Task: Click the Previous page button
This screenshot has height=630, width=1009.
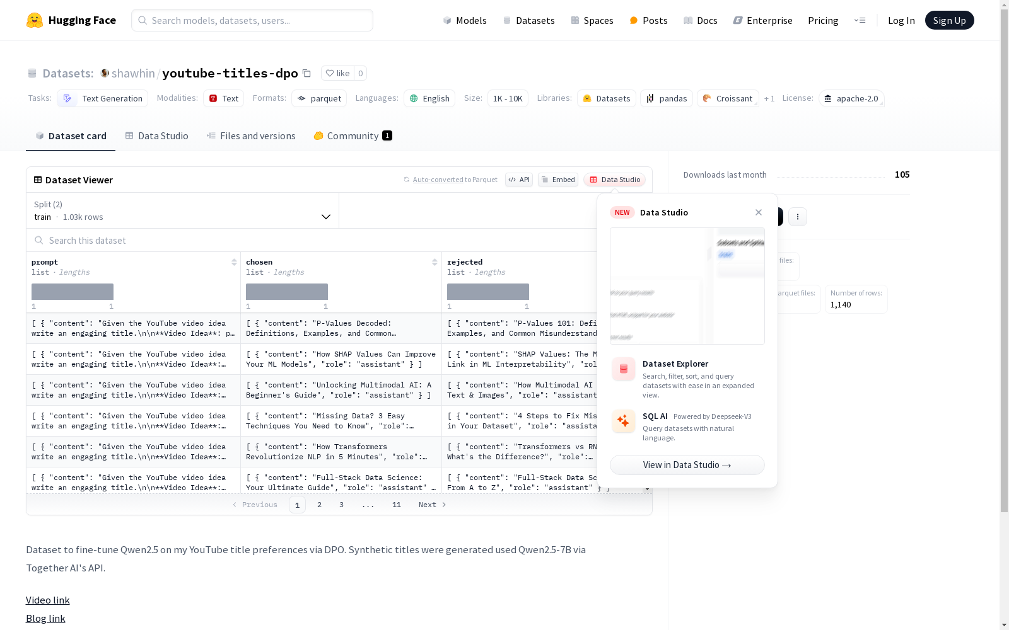Action: point(255,505)
